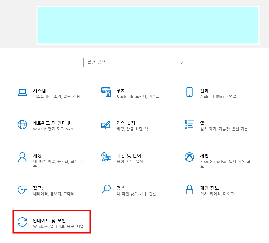Click the 개인 설정 paintbrush icon
269x243 pixels.
tap(106, 125)
